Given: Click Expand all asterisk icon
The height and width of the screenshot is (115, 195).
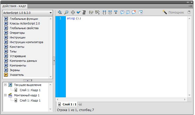Looking at the screenshot, I should coord(116,12).
